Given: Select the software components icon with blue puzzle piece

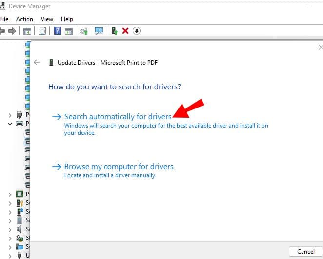Looking at the screenshot, I should click(20, 212).
